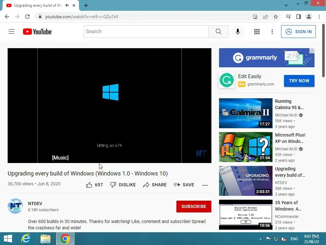Click muted volume tray icon

(284, 239)
